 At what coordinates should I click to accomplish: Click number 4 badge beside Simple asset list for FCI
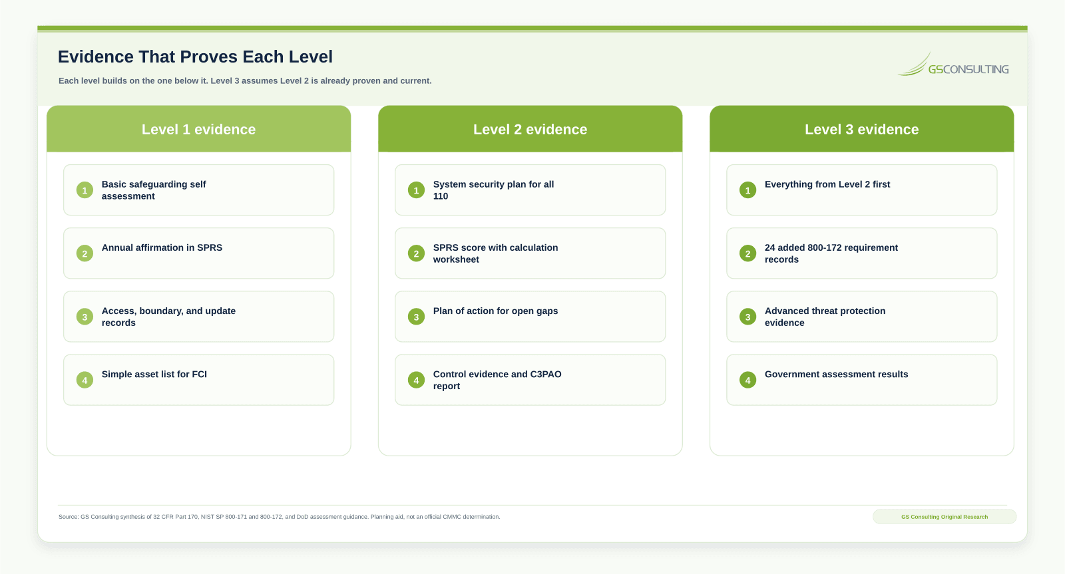[85, 380]
